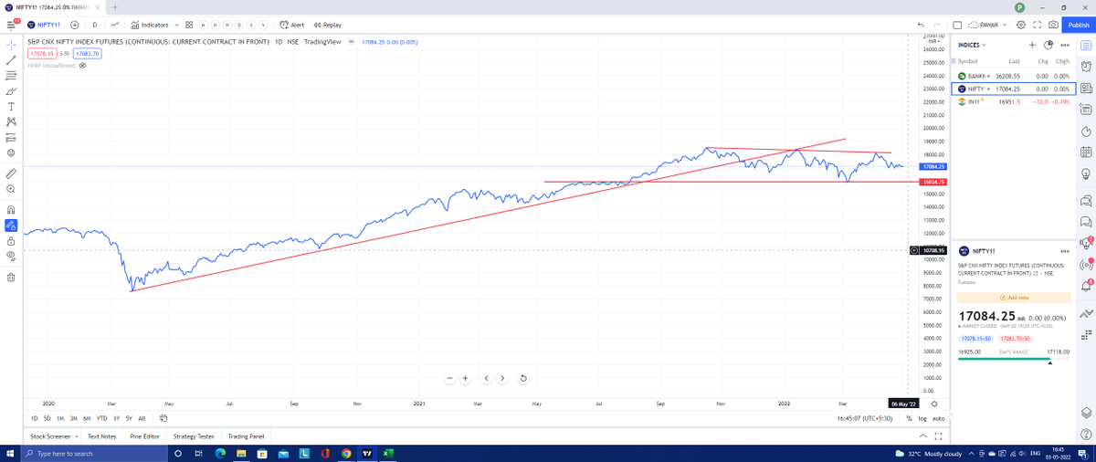
Task: Open the Pine Editor tab
Action: coord(144,436)
